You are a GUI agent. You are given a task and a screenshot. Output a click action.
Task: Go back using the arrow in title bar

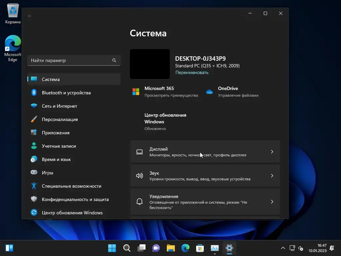pos(30,16)
